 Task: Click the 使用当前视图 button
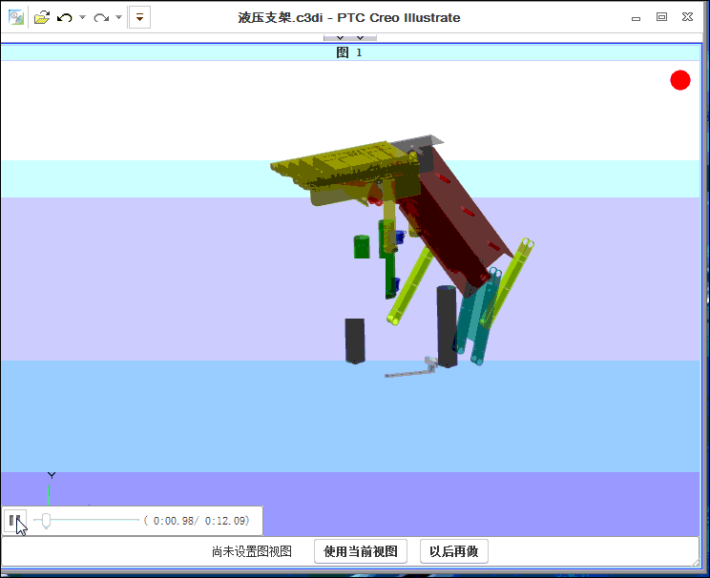tap(361, 551)
